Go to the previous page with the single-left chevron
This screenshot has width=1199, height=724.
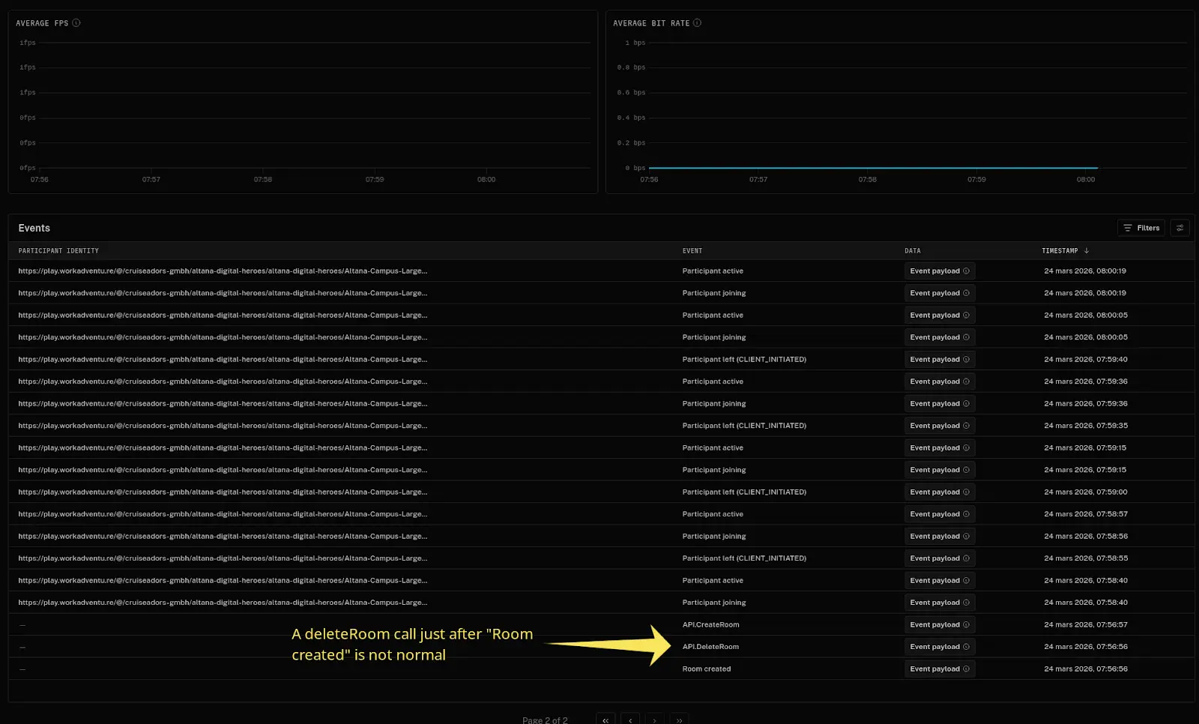630,720
